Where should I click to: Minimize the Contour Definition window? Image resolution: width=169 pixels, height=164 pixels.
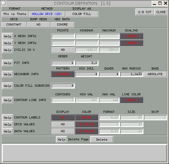(x=154, y=4)
